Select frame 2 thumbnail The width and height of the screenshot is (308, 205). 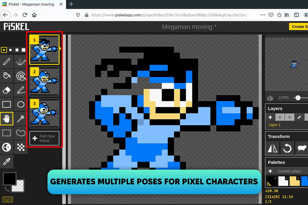point(45,82)
